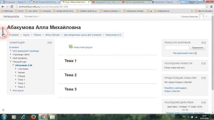Click the Новостной форум forum icon
The width and height of the screenshot is (214, 120).
click(x=71, y=47)
